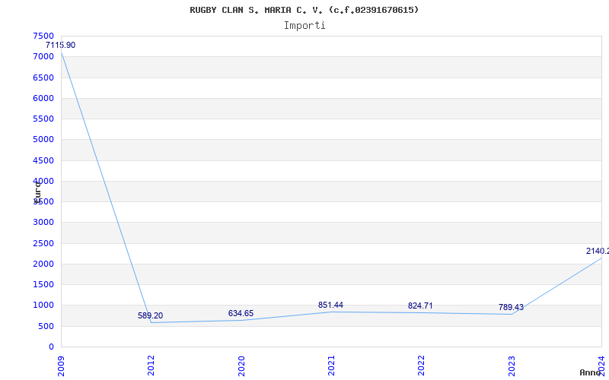Viewport: 609px width, 380px height.
Task: Click the 1500 y-axis tick label
Action: coord(43,284)
